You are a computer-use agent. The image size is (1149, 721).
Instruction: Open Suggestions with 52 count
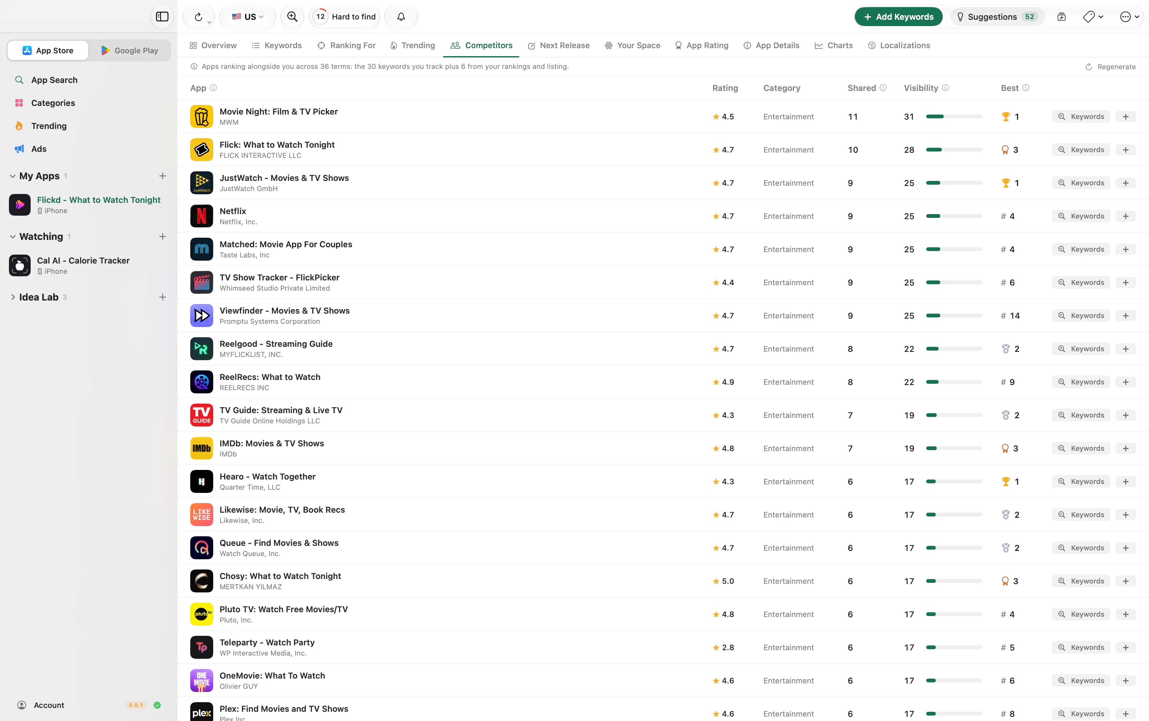pos(997,17)
